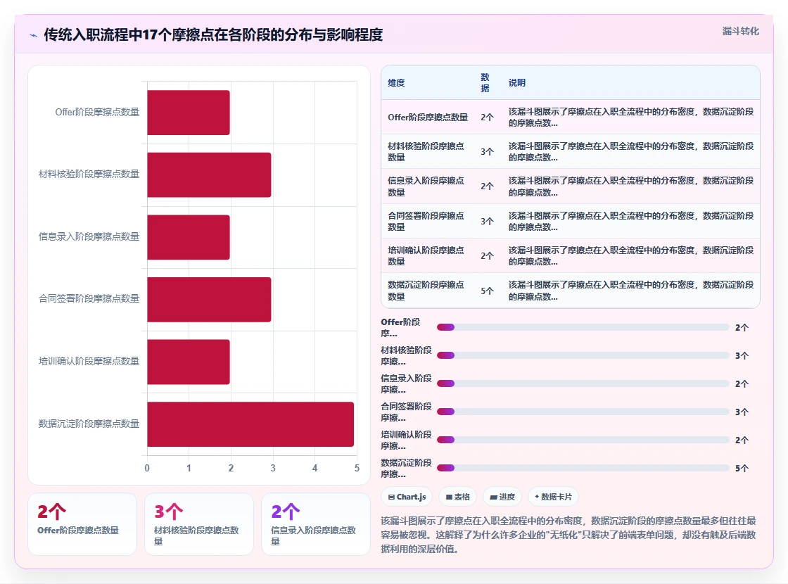This screenshot has width=788, height=584.
Task: Click the 合同签署阶段摩擦... progress bar
Action: [x=583, y=412]
